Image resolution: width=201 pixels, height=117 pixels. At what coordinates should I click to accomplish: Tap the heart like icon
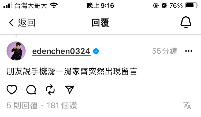point(12,90)
